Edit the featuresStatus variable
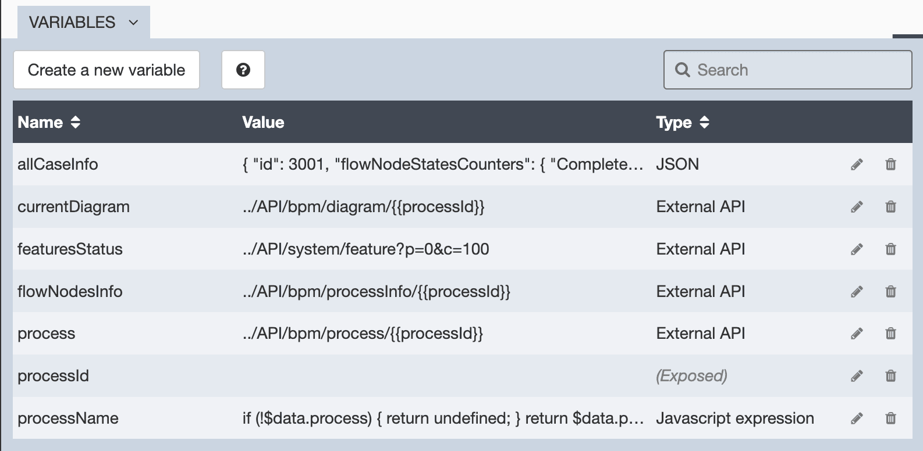The height and width of the screenshot is (451, 923). coord(855,249)
